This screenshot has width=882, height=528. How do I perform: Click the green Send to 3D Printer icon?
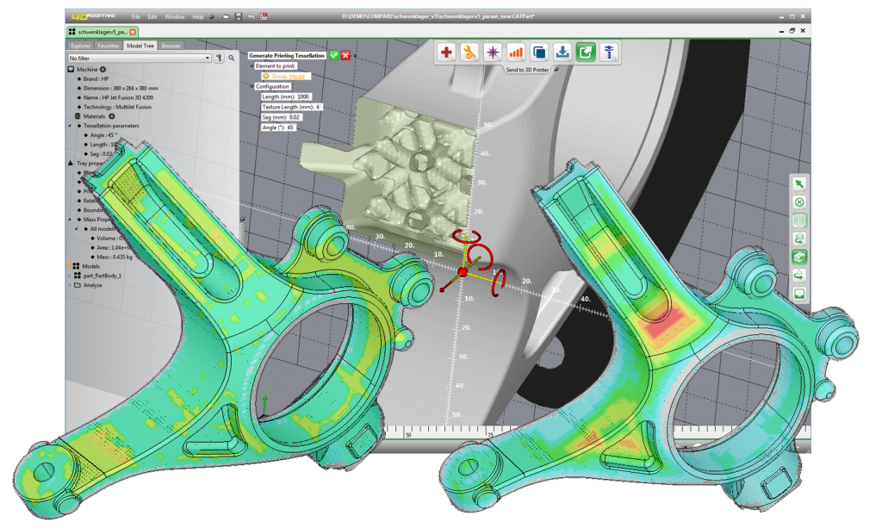click(586, 53)
